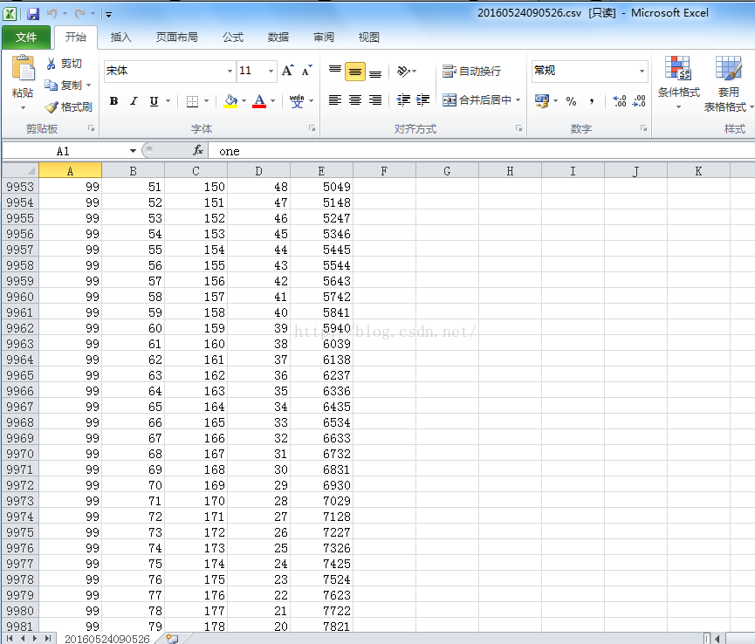
Task: Click the increase font size icon
Action: (288, 71)
